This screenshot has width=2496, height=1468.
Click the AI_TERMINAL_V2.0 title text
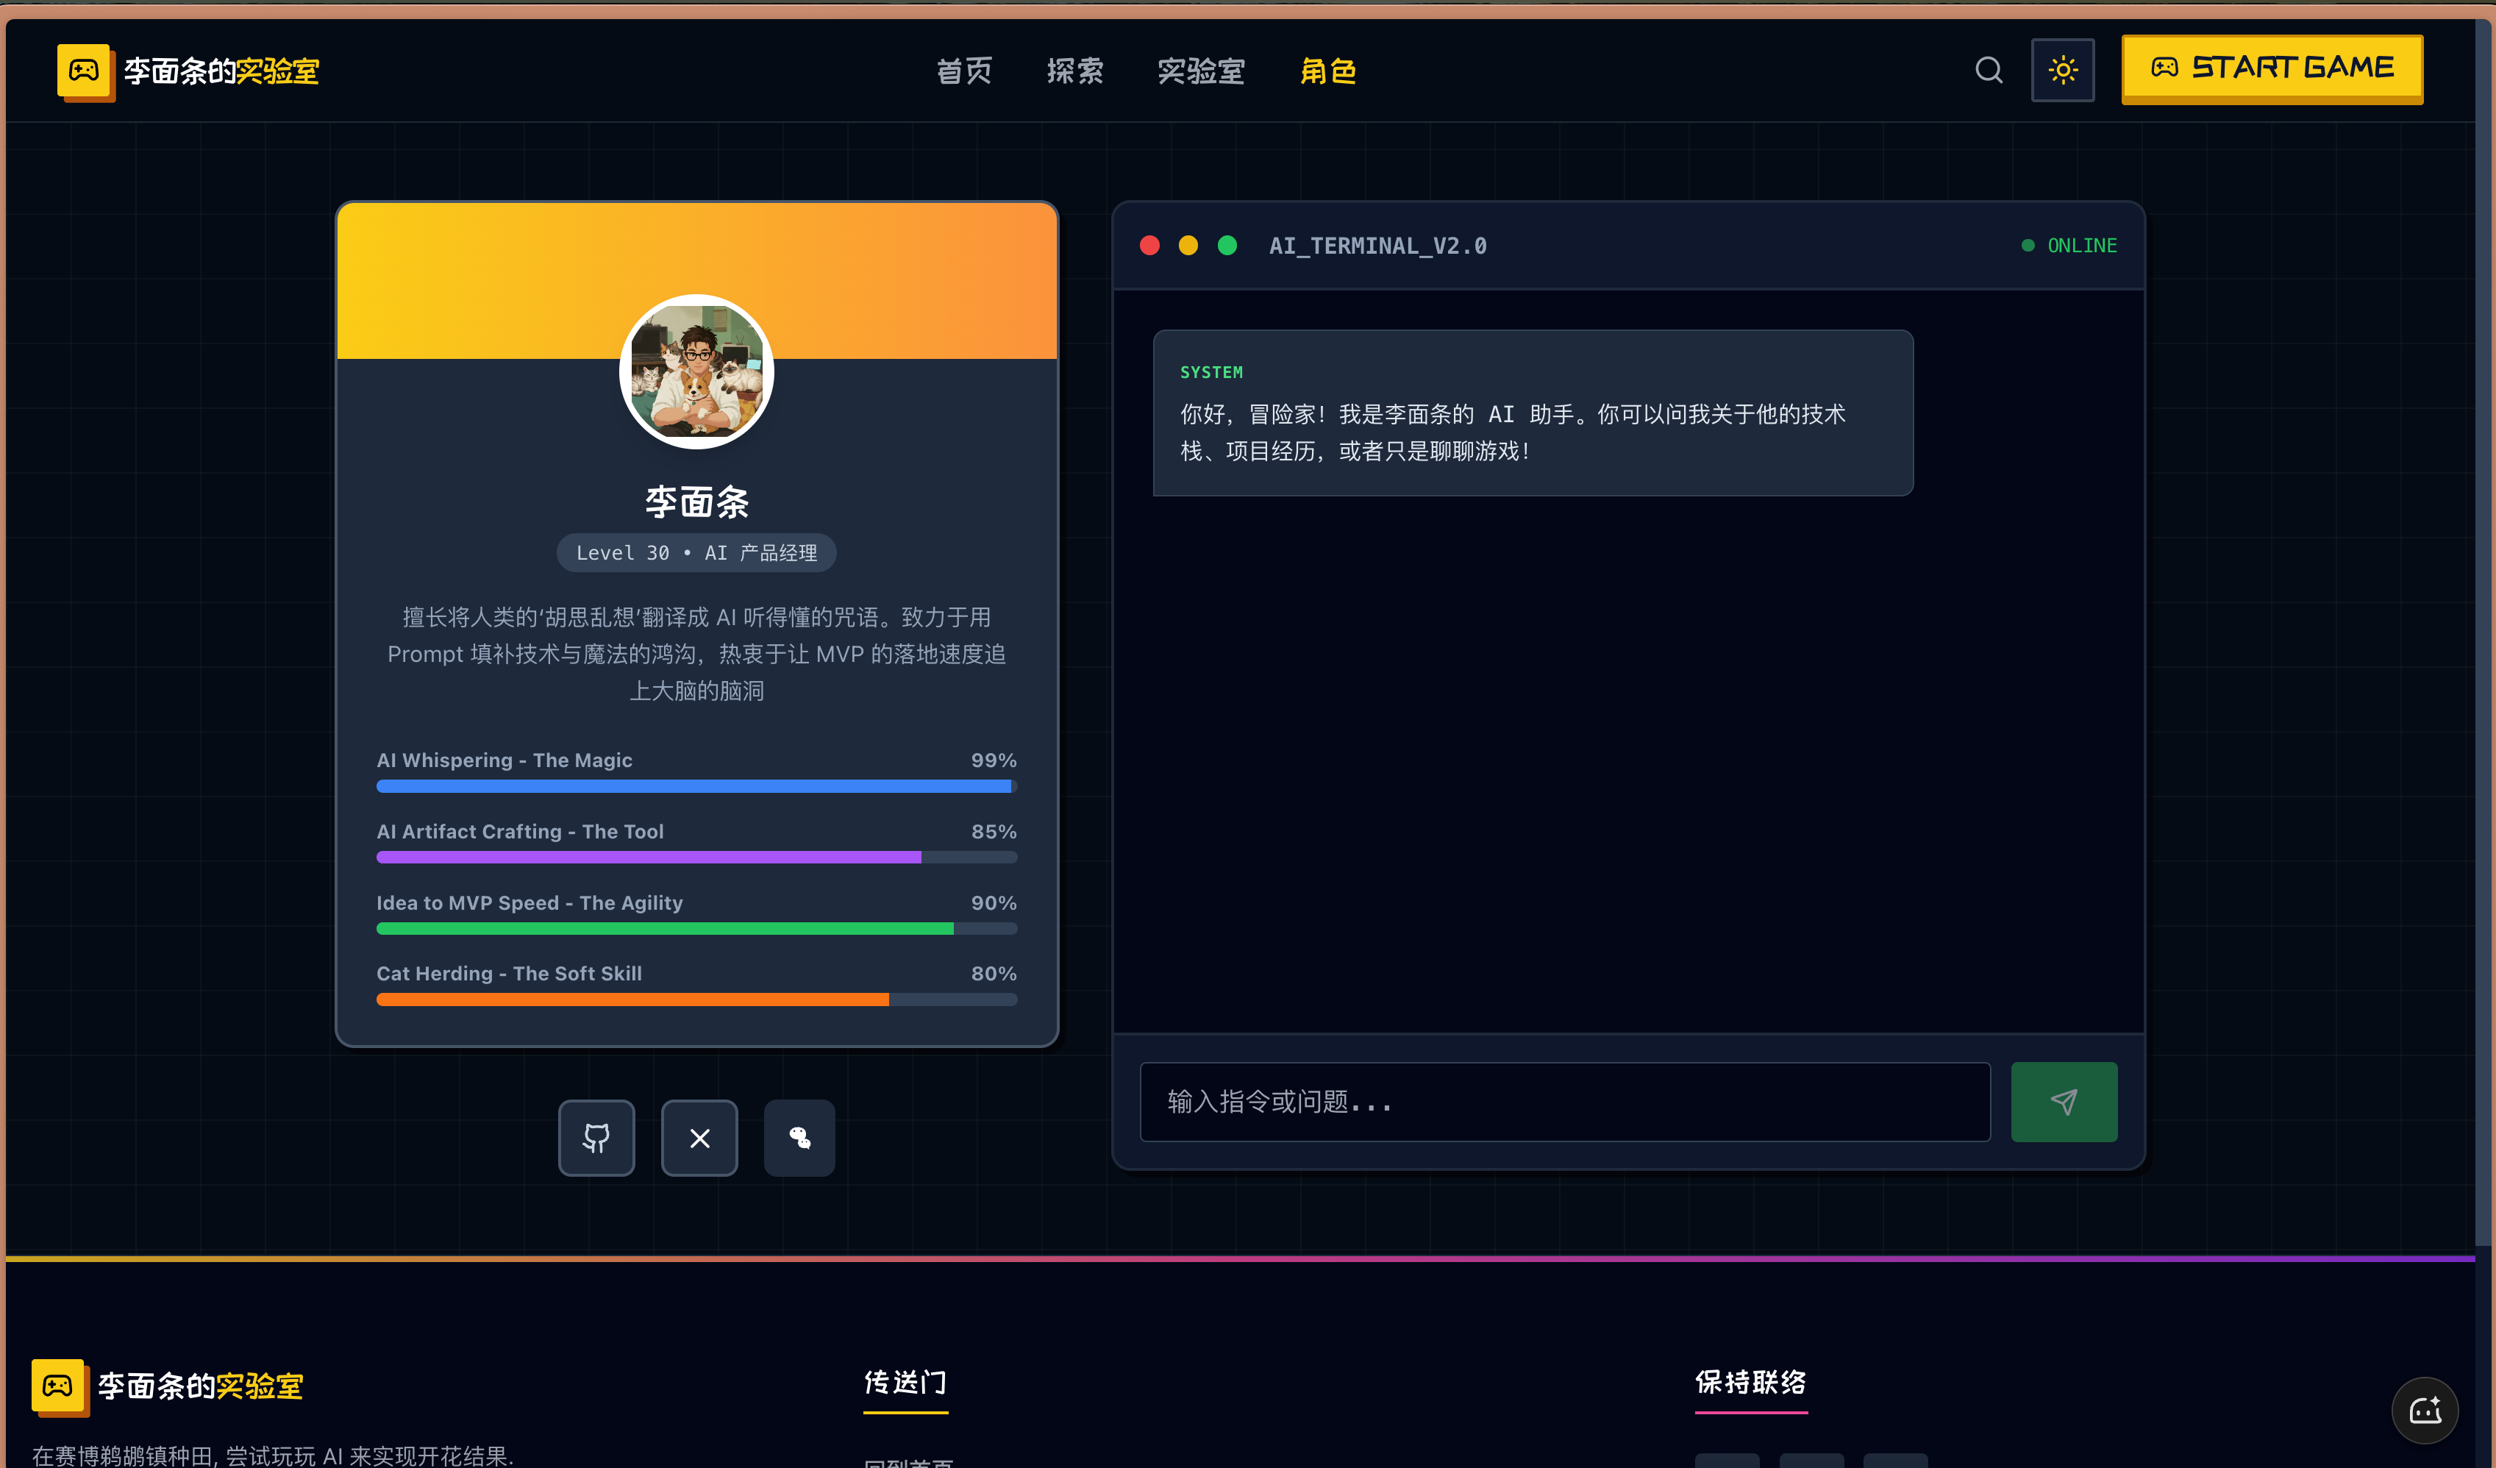click(x=1377, y=246)
